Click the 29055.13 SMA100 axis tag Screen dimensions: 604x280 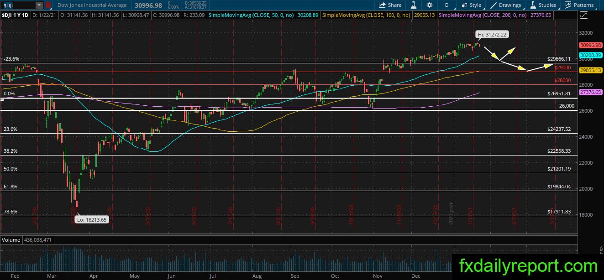tap(590, 70)
